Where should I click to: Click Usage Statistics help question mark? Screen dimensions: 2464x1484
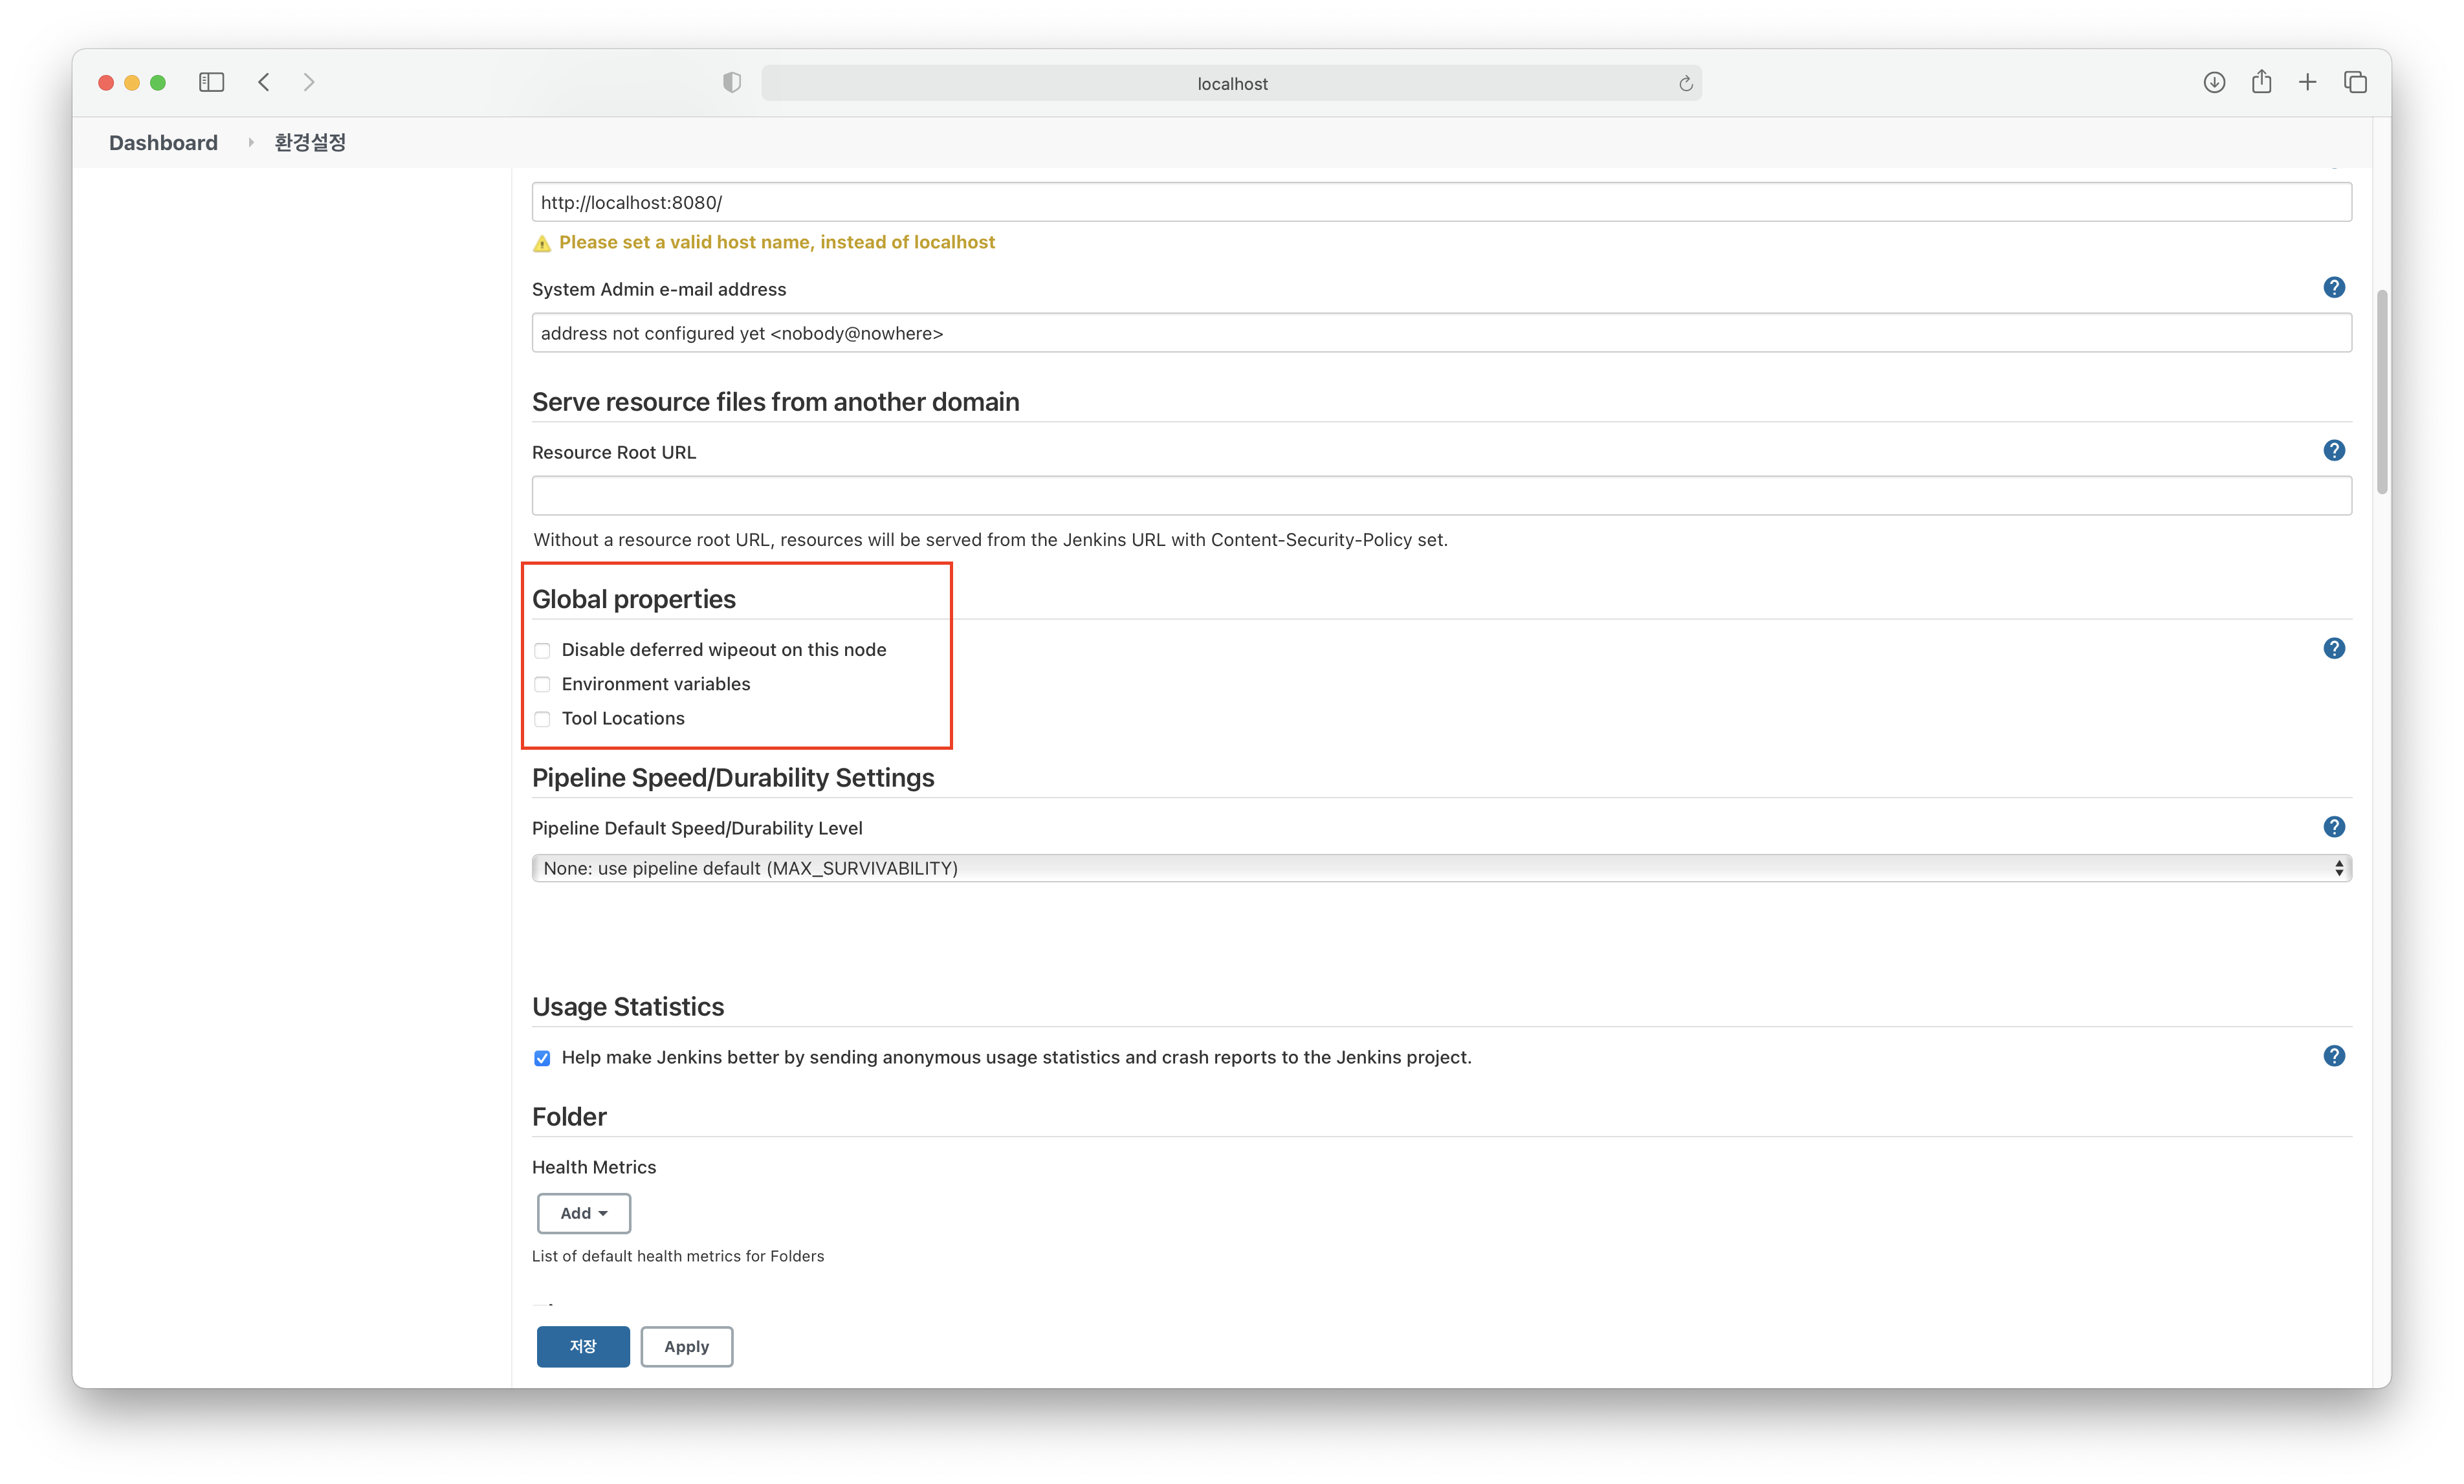tap(2333, 1056)
